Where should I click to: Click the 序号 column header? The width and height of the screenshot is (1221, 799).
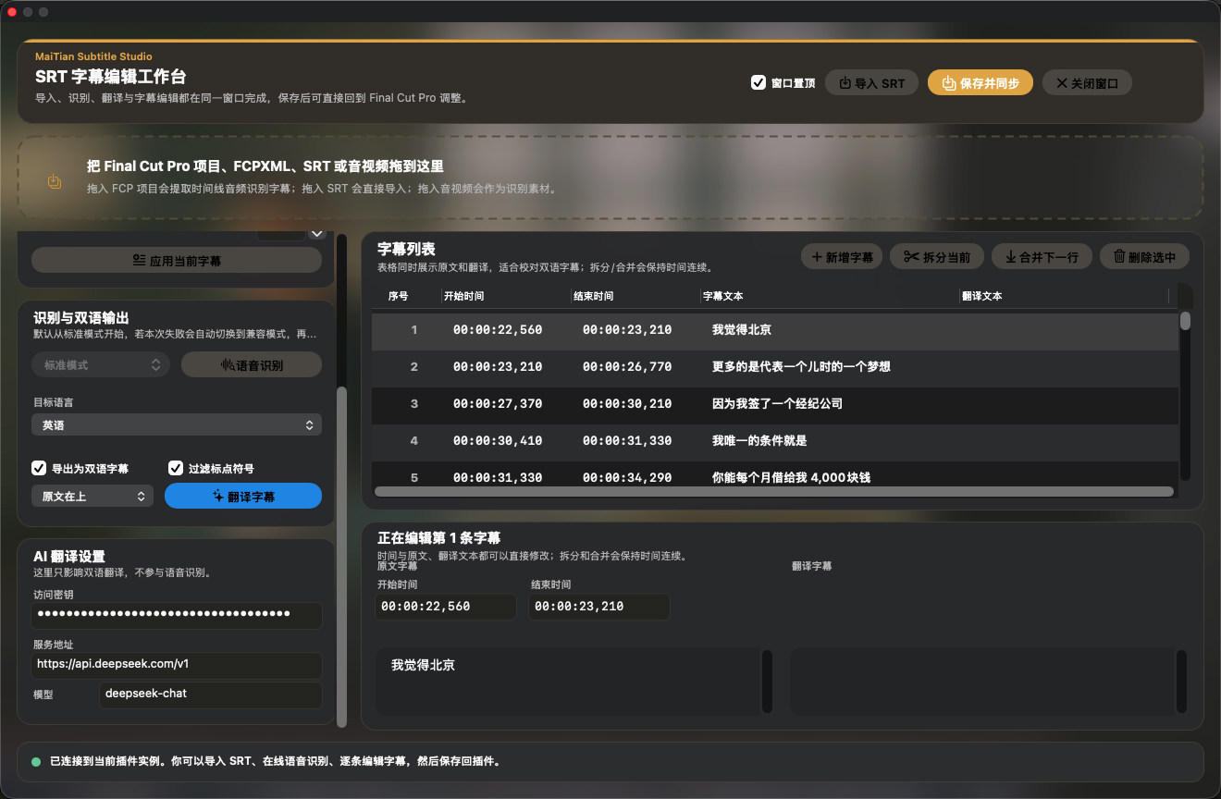click(x=399, y=296)
